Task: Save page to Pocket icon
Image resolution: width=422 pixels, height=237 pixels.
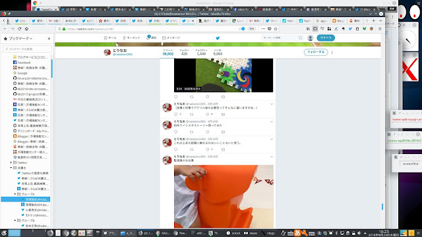Action: pyautogui.click(x=270, y=29)
